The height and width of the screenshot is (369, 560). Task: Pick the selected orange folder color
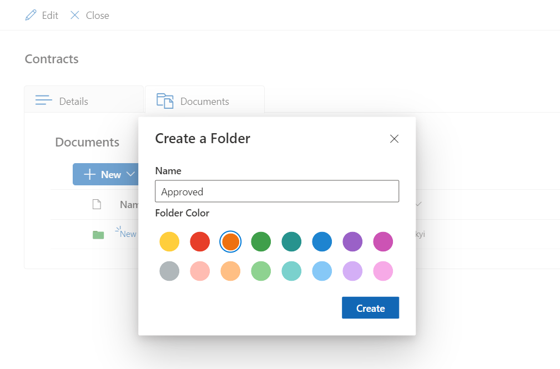click(x=230, y=242)
